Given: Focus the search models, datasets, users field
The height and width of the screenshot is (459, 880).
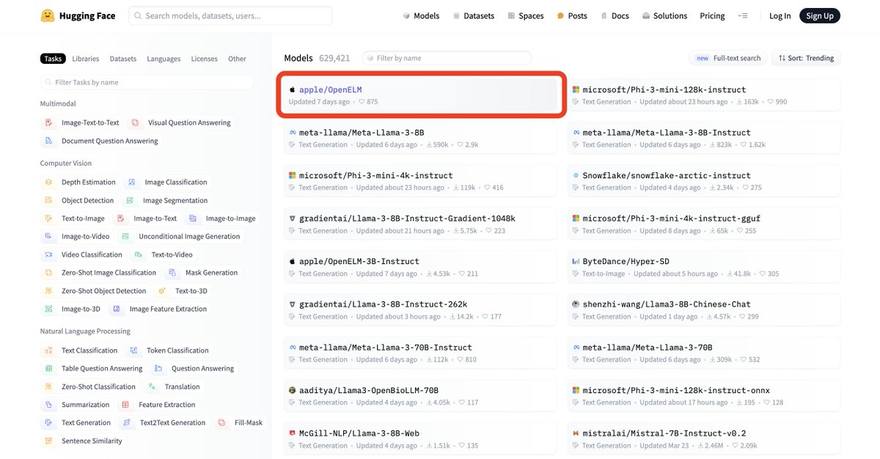Looking at the screenshot, I should tap(230, 15).
